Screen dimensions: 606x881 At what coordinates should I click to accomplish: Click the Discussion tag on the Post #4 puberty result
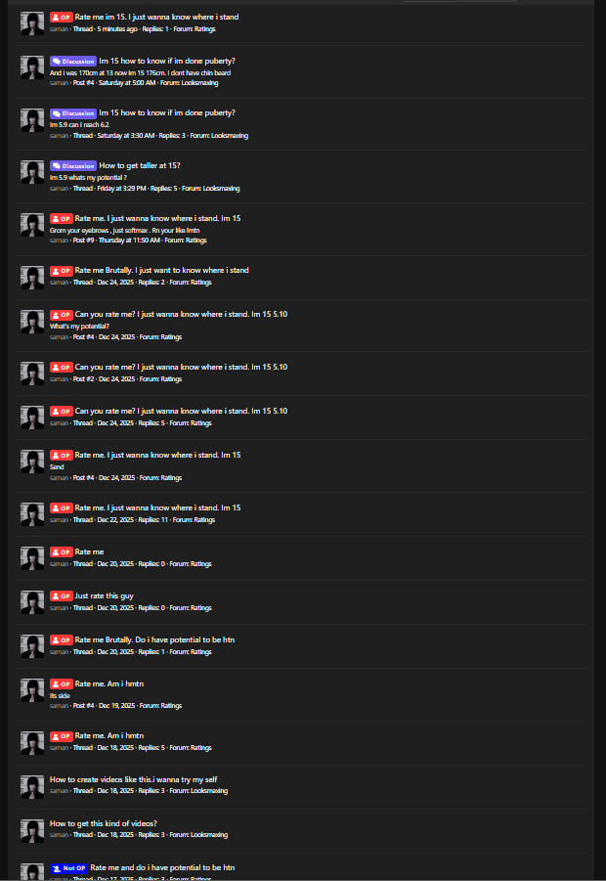(73, 62)
